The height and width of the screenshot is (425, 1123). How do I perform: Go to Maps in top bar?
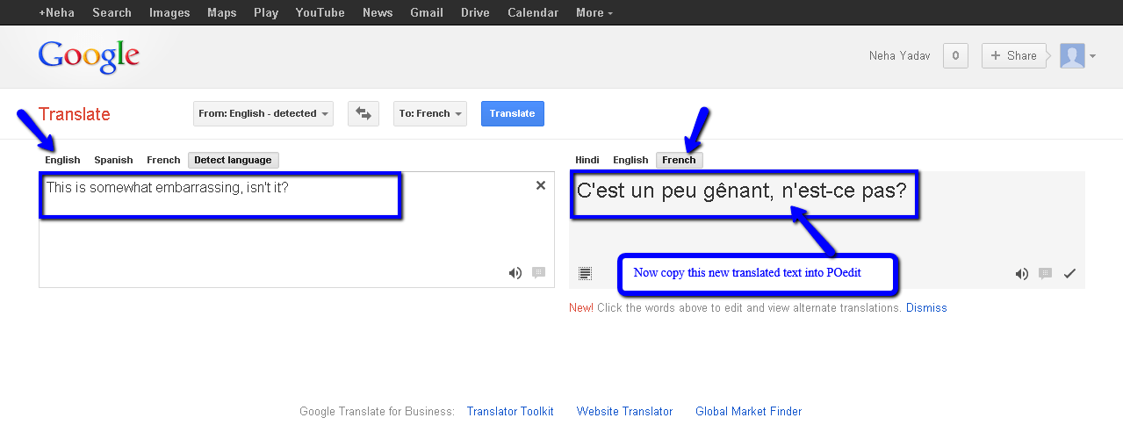[222, 12]
